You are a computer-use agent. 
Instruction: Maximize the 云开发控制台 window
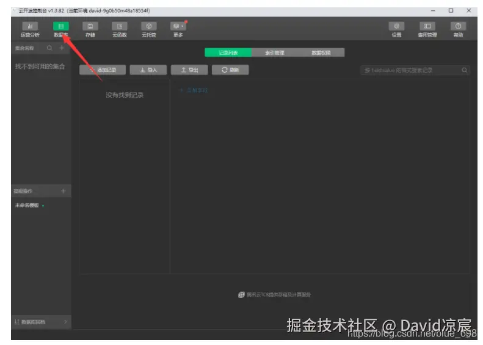pos(451,11)
